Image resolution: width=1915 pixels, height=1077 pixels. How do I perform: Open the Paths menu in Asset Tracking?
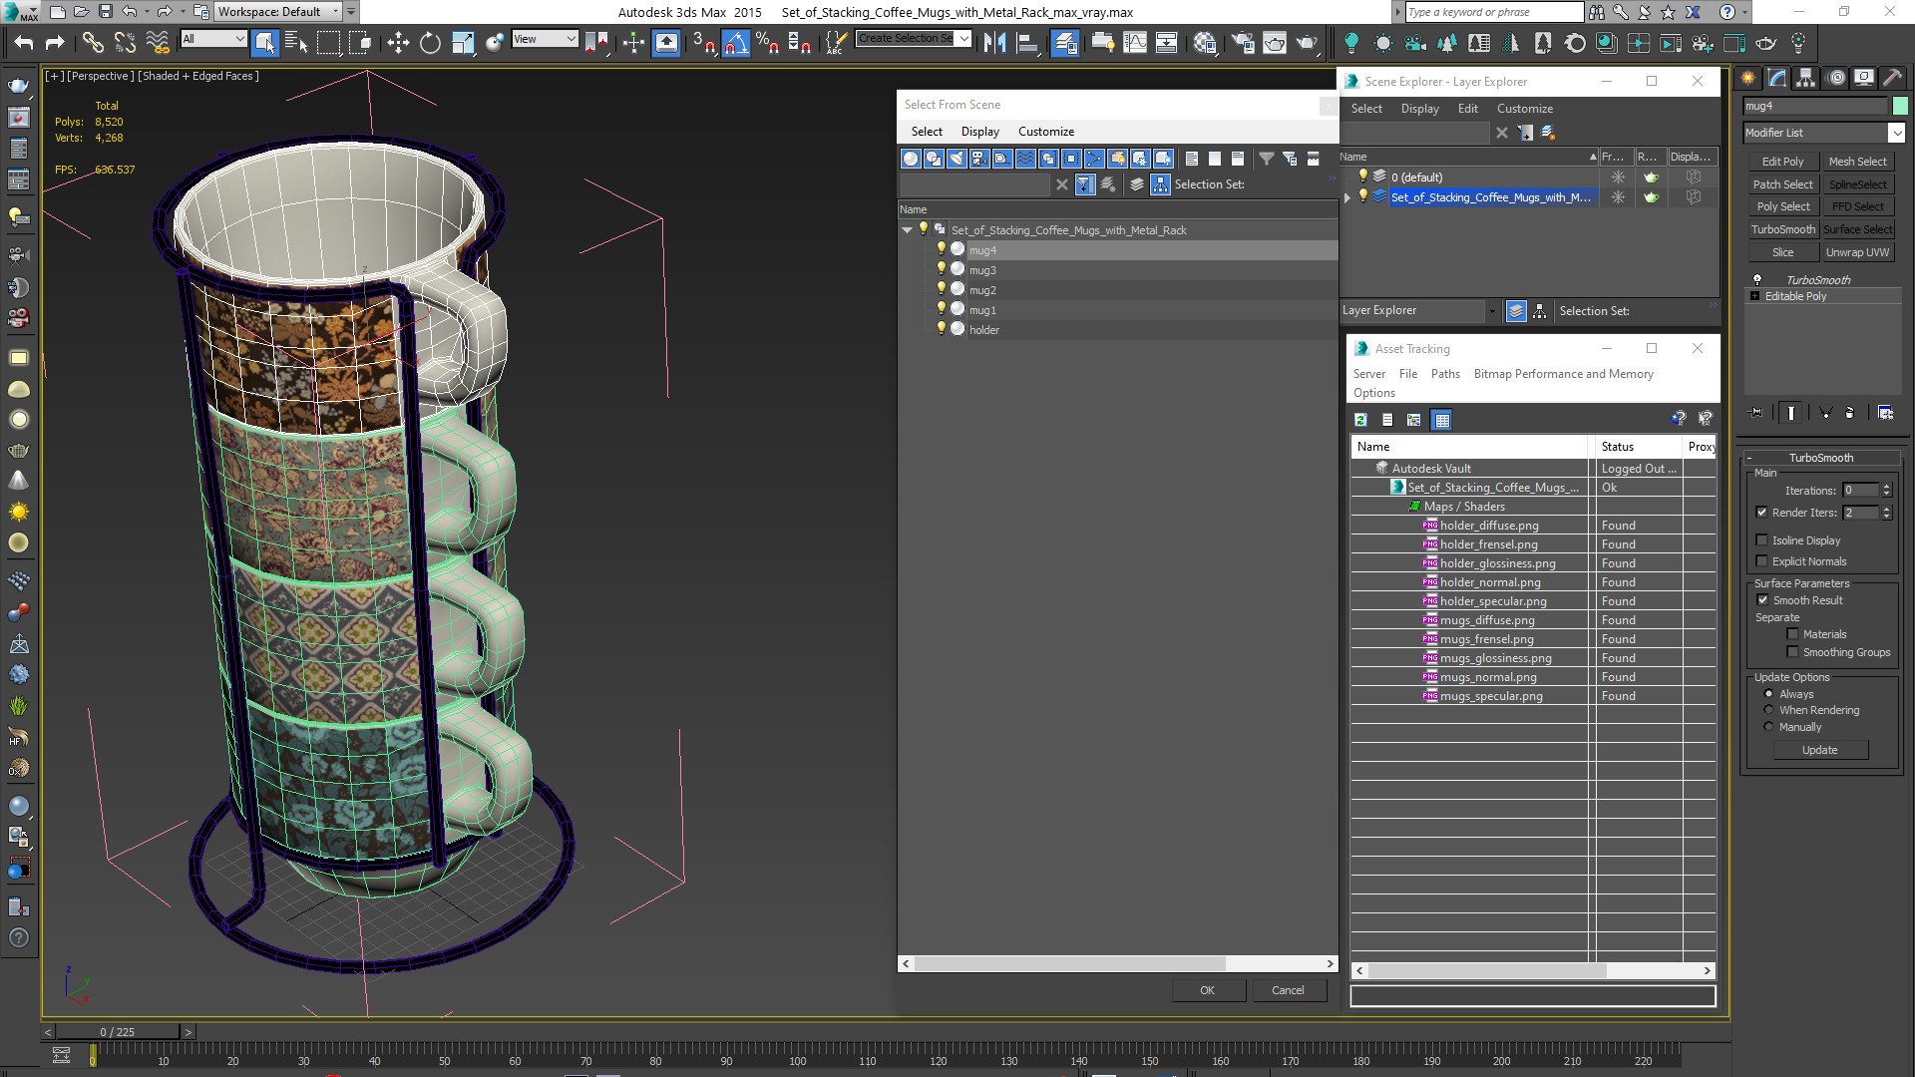click(x=1444, y=374)
